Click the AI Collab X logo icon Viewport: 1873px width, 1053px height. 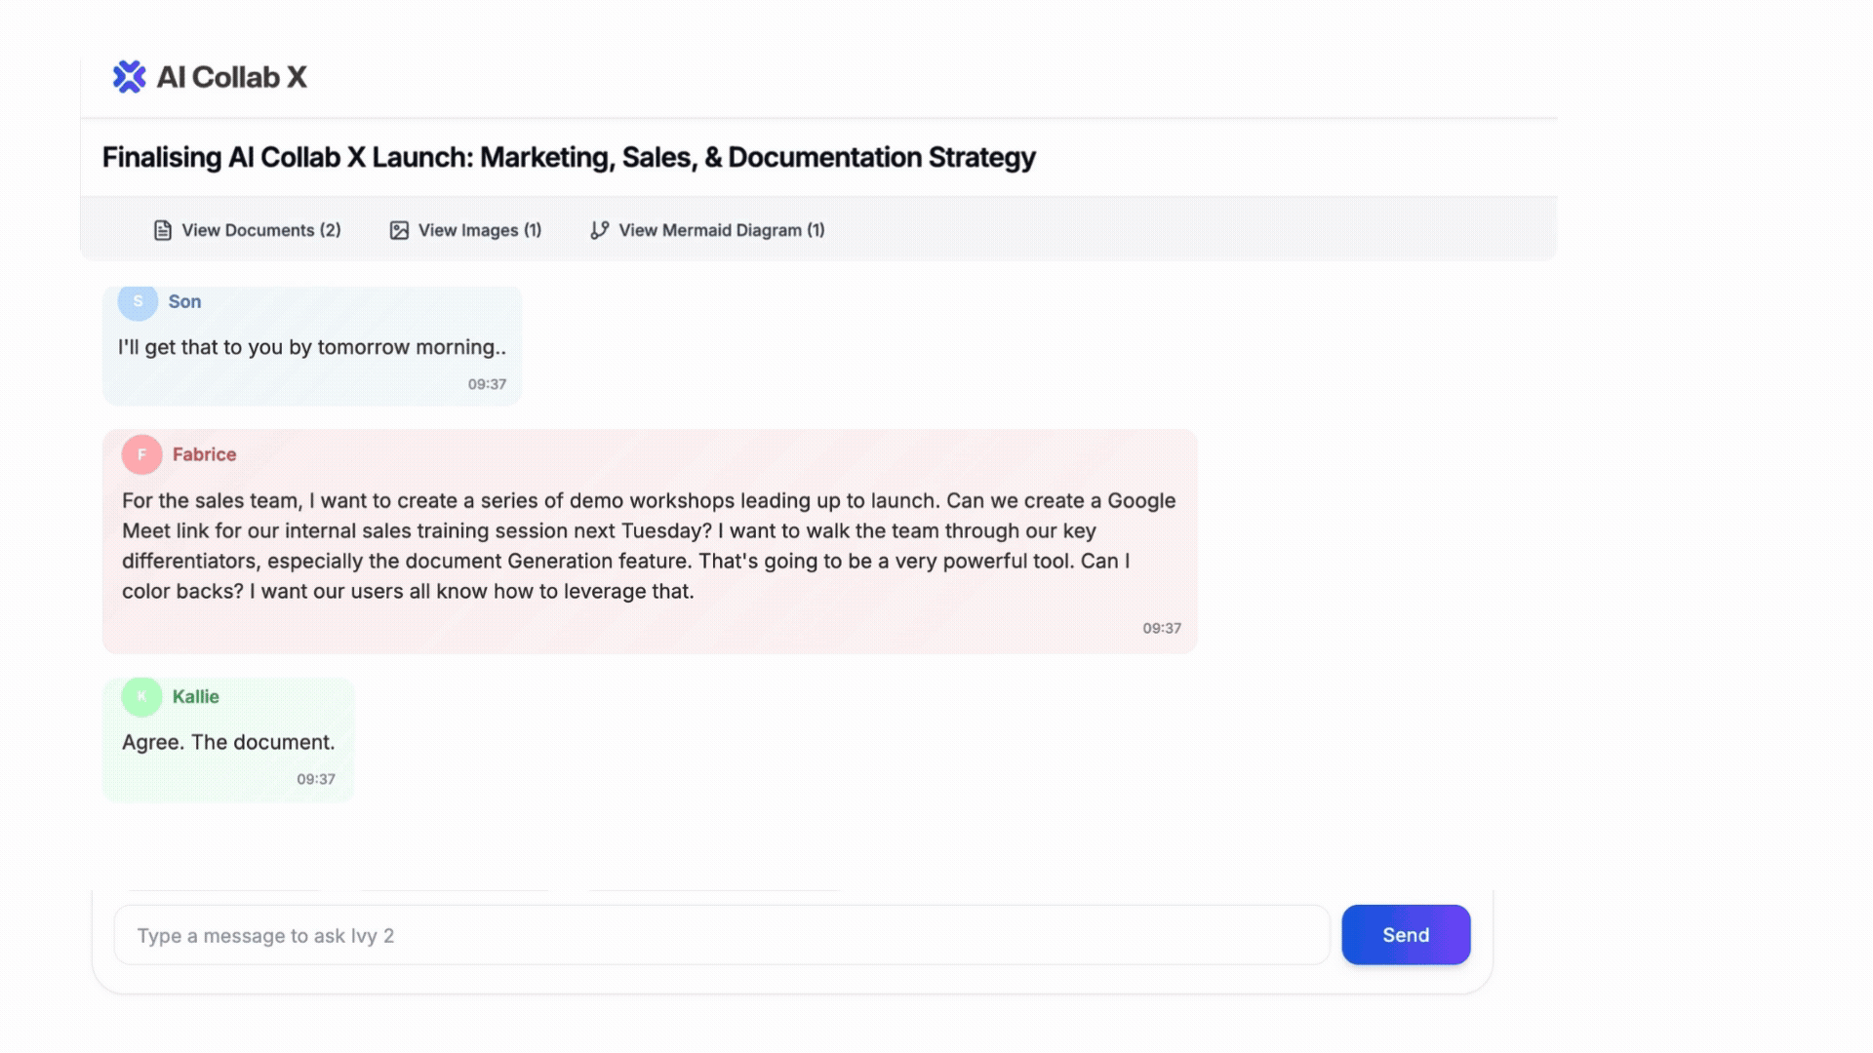click(129, 77)
